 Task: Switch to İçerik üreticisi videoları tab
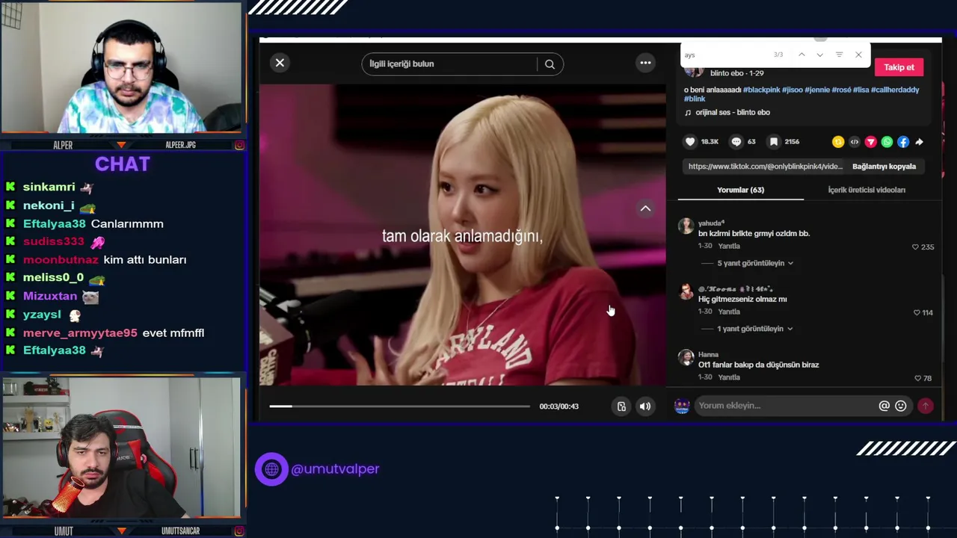pos(867,190)
